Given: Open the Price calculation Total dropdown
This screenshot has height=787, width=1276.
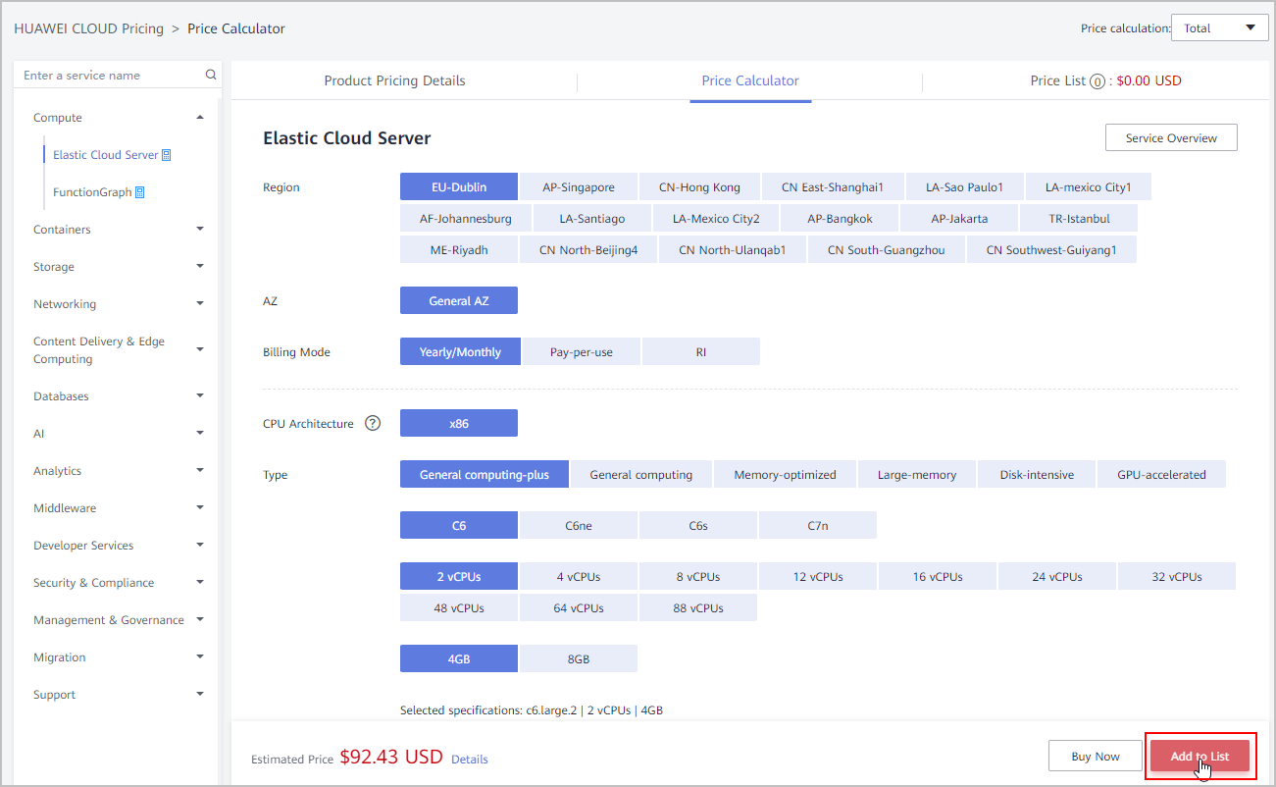Looking at the screenshot, I should click(1219, 28).
